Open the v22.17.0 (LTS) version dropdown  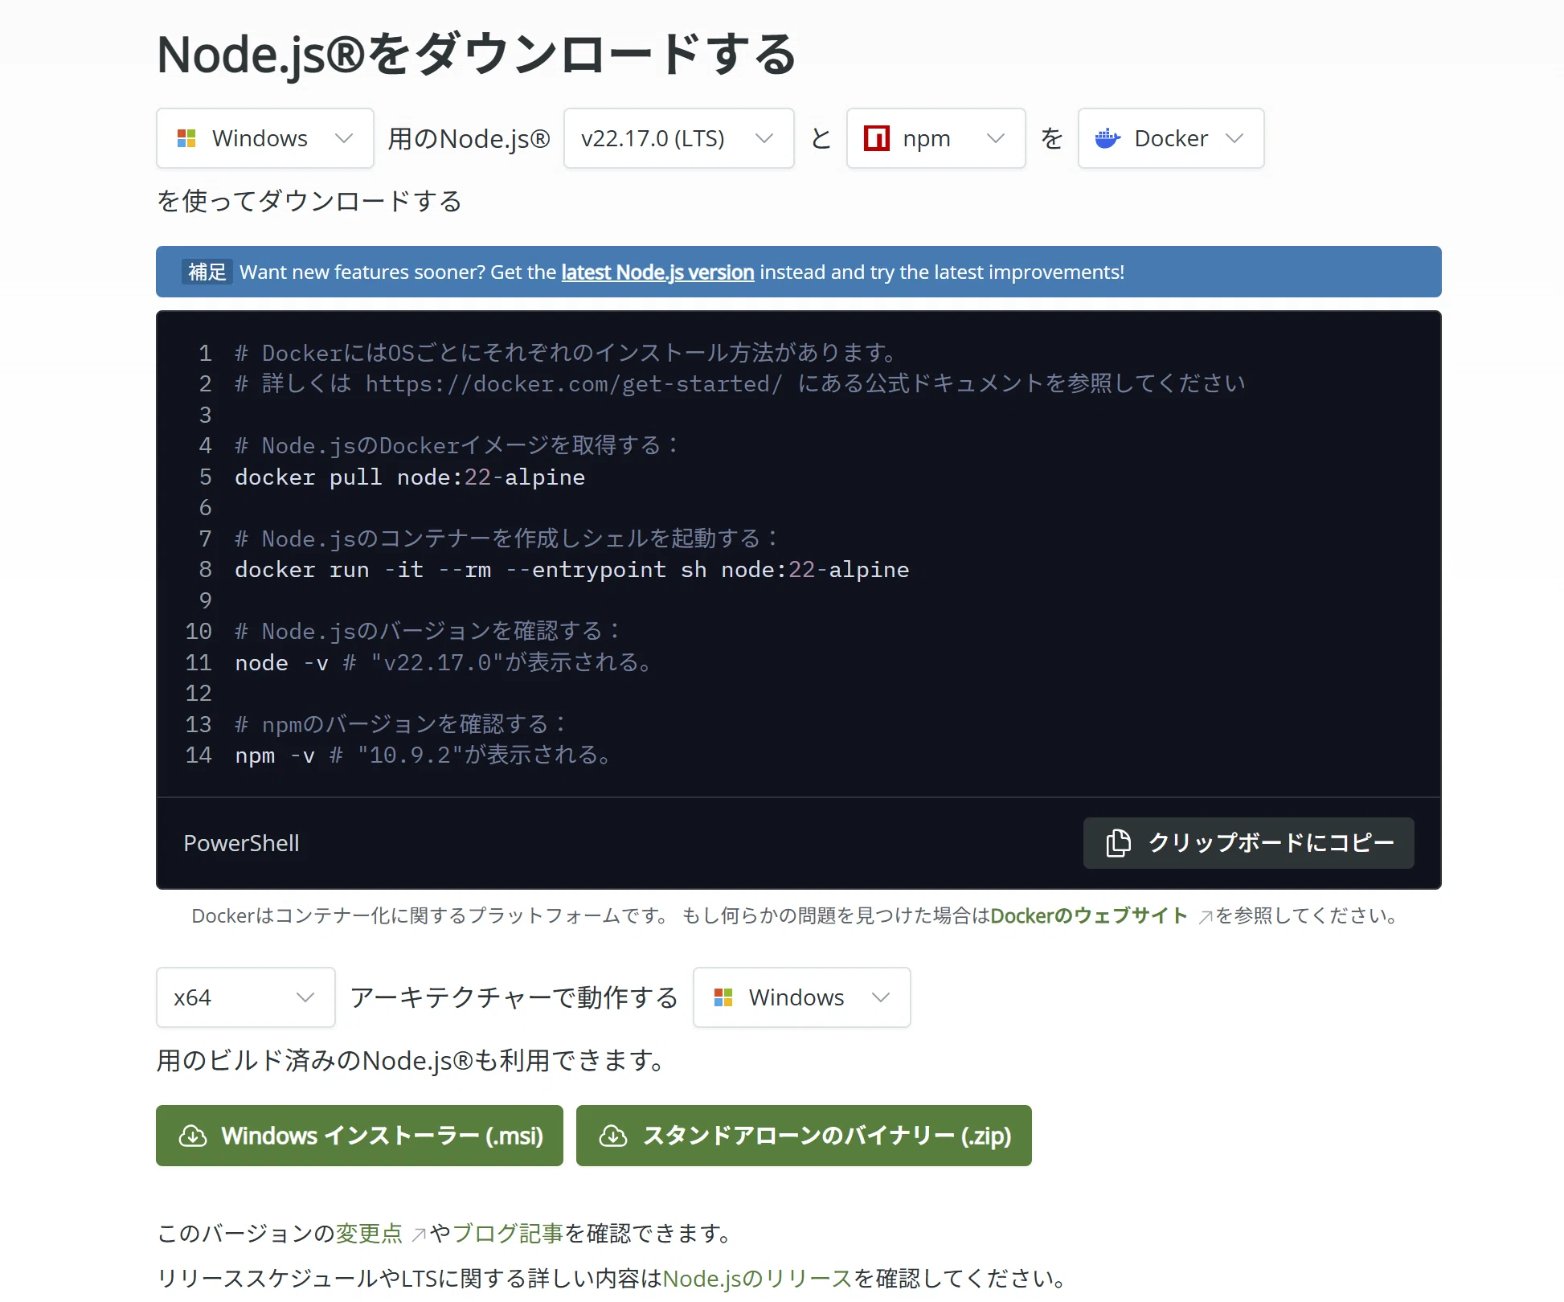coord(679,138)
